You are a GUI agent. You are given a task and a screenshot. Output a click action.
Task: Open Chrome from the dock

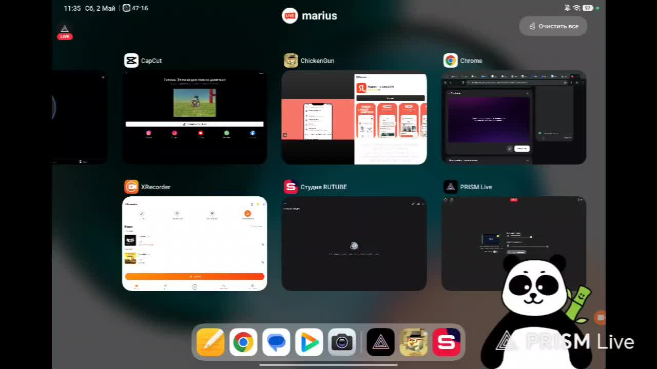243,342
